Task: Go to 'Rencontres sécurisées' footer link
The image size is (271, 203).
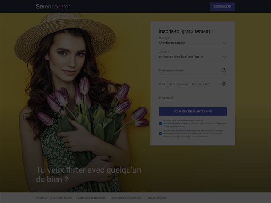Action: coord(126,198)
